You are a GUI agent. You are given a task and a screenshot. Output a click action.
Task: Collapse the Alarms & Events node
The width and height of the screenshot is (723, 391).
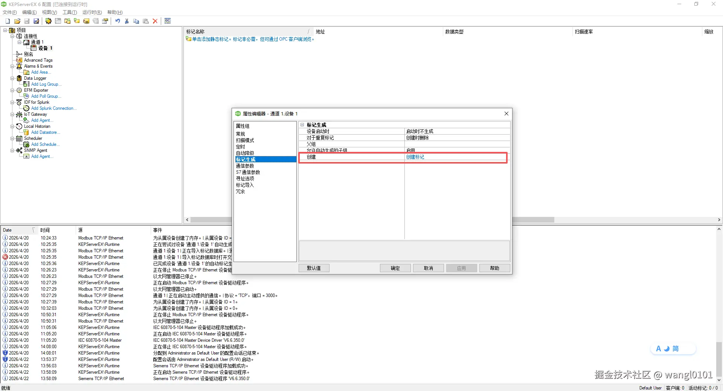point(12,66)
